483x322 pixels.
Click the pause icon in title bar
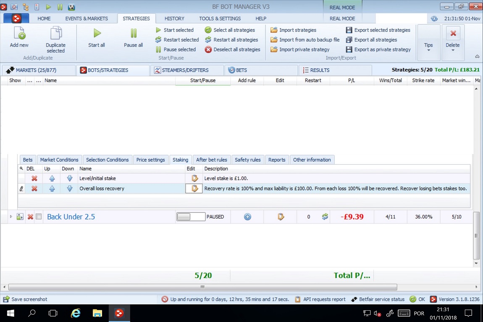click(60, 7)
